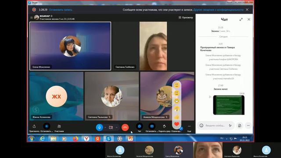This screenshot has height=158, width=281.
Task: Open the Ещё more options menu
Action: [189, 126]
